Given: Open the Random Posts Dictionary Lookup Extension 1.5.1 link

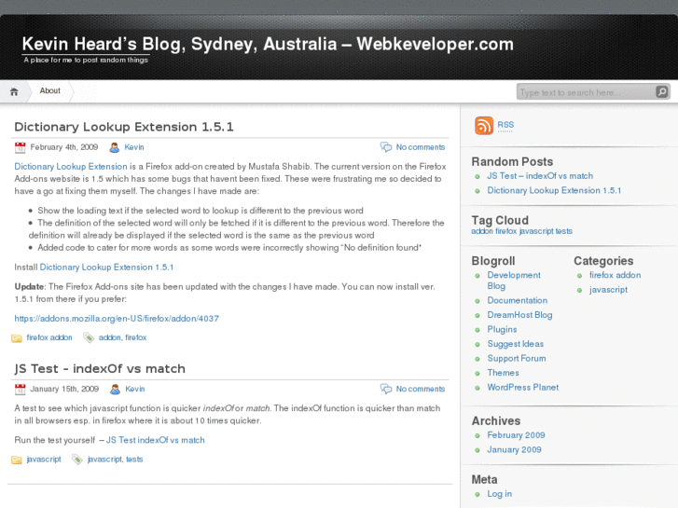Looking at the screenshot, I should click(554, 191).
